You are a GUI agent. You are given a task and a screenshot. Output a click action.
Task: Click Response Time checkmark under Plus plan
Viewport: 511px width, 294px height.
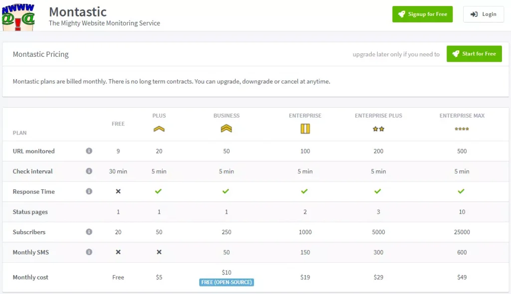159,191
